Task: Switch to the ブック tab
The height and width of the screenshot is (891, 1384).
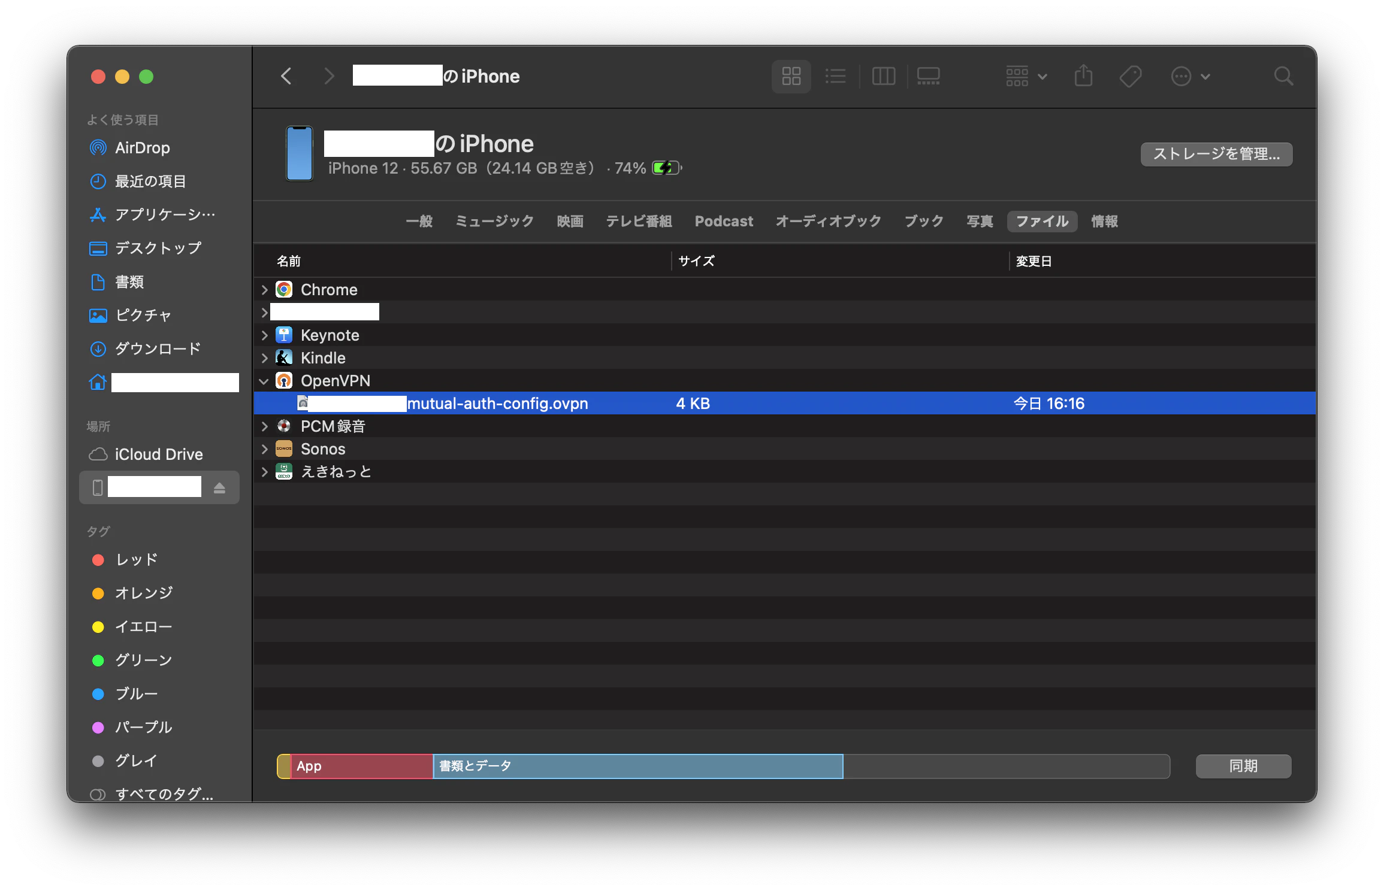Action: pos(924,222)
